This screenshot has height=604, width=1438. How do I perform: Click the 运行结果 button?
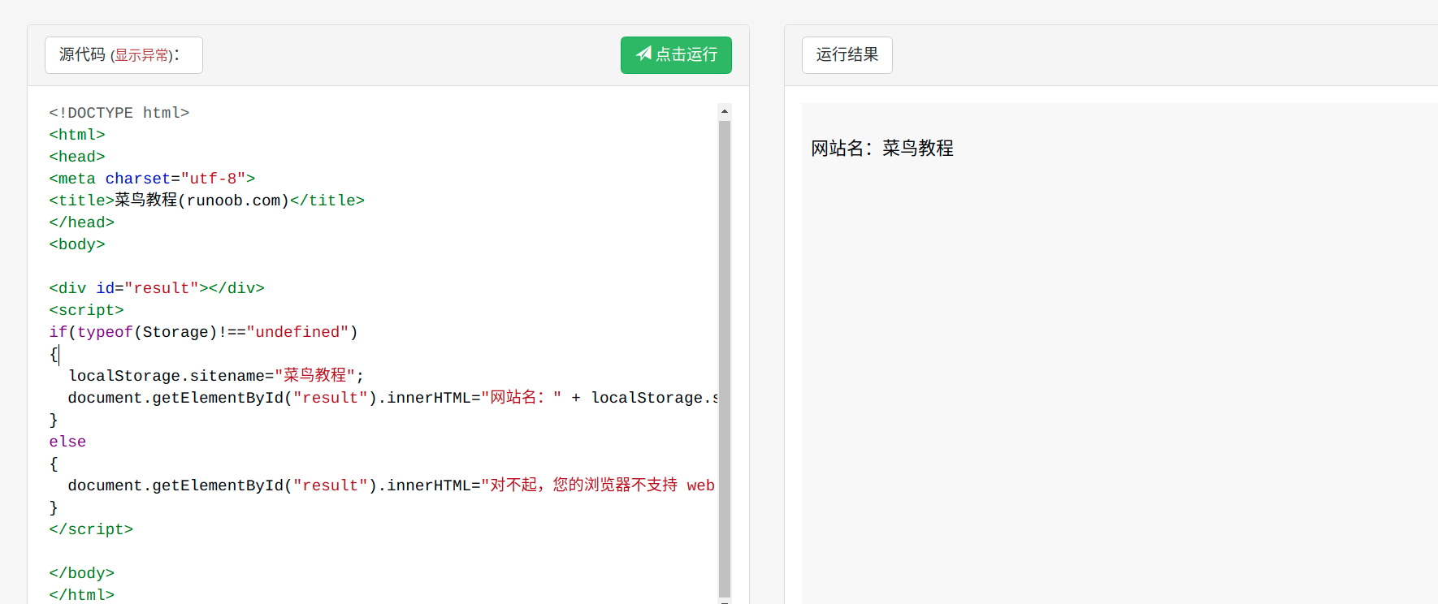point(847,55)
